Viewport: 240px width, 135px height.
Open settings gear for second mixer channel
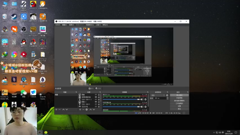click(145, 107)
